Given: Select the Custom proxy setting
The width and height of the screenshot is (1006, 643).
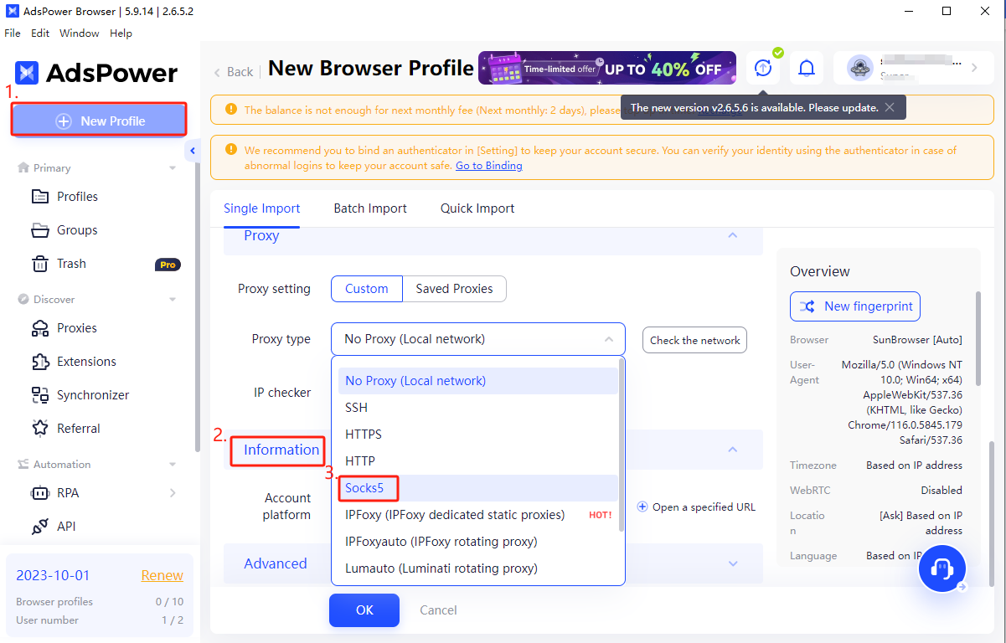Looking at the screenshot, I should (x=367, y=289).
